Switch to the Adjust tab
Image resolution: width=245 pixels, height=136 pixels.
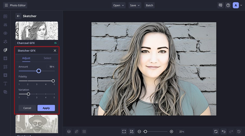tap(26, 58)
